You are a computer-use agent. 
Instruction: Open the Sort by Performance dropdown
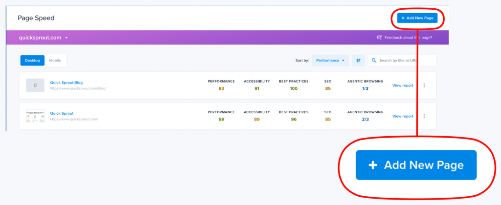[330, 60]
